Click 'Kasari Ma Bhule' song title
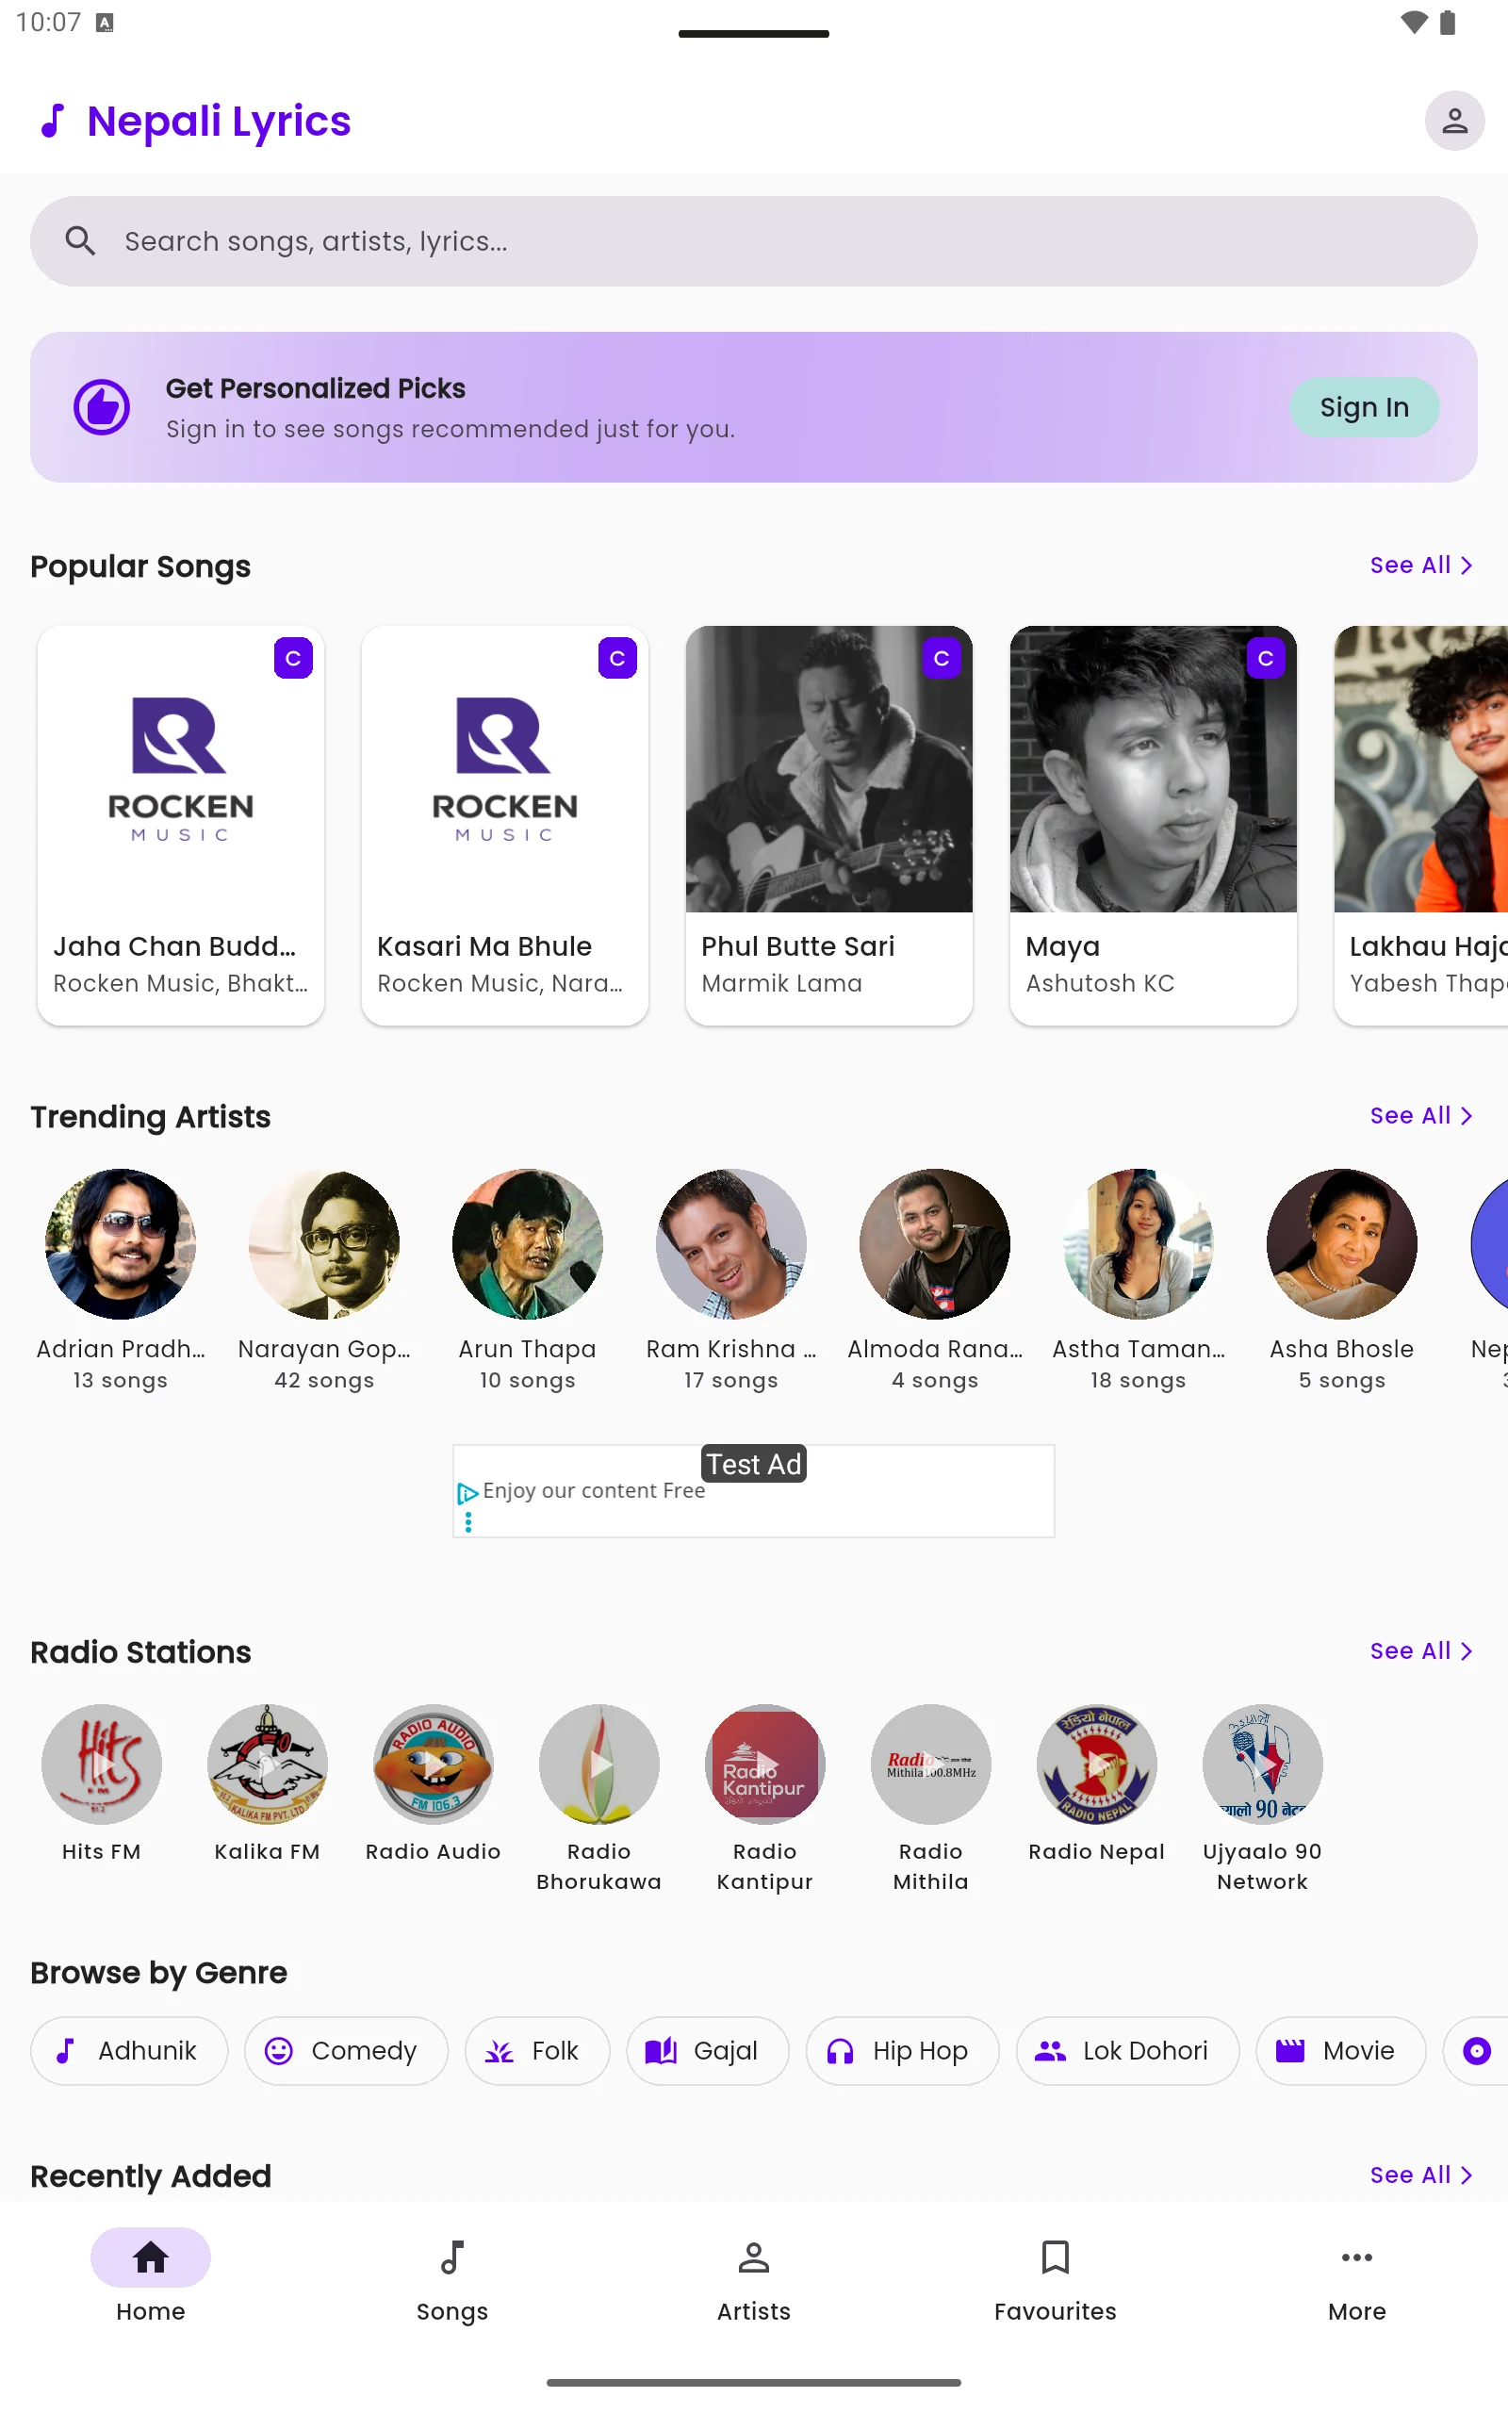 tap(484, 946)
